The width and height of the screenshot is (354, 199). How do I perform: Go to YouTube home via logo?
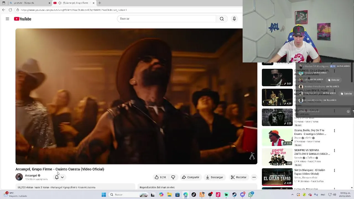[23, 19]
